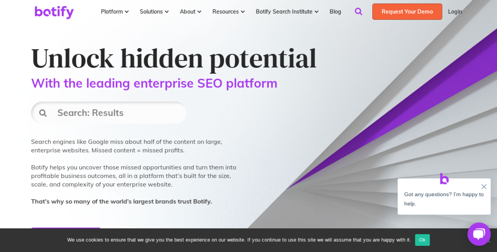Image resolution: width=497 pixels, height=252 pixels.
Task: Accept cookies with the Ok button
Action: tap(422, 240)
